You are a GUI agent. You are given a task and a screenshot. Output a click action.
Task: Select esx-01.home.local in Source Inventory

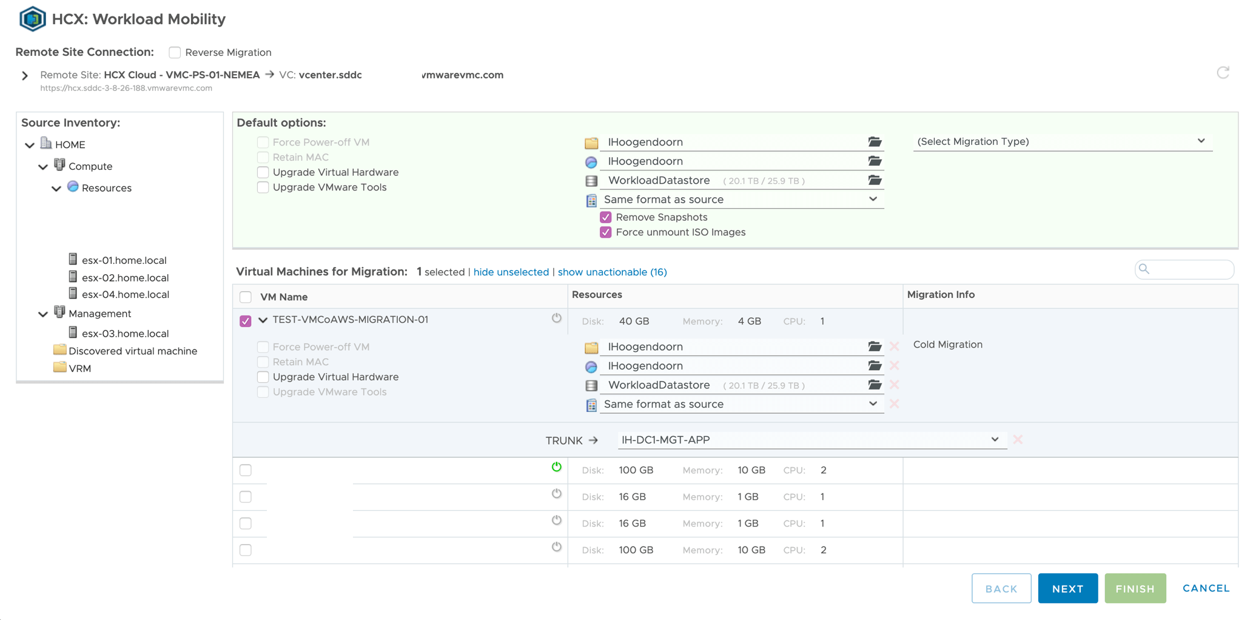tap(124, 260)
